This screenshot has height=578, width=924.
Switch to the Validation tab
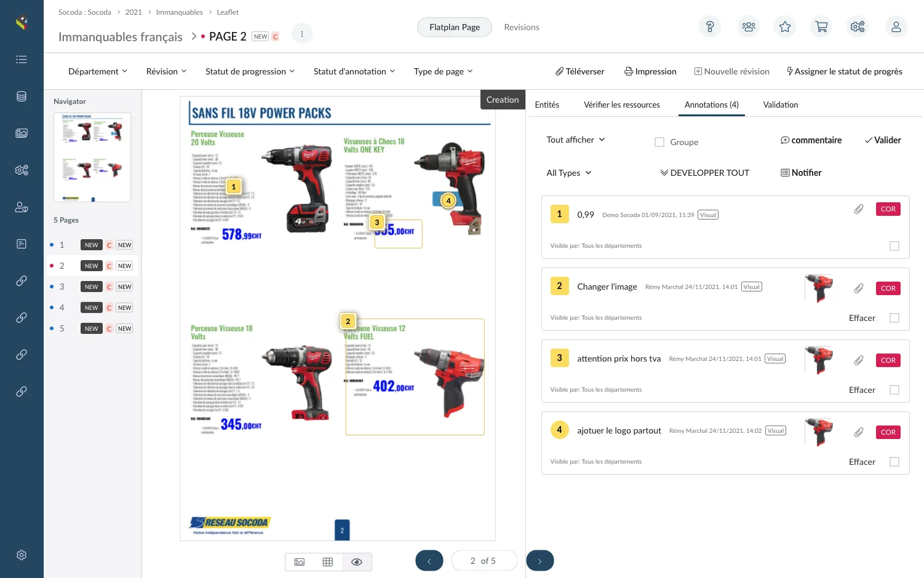pos(781,105)
